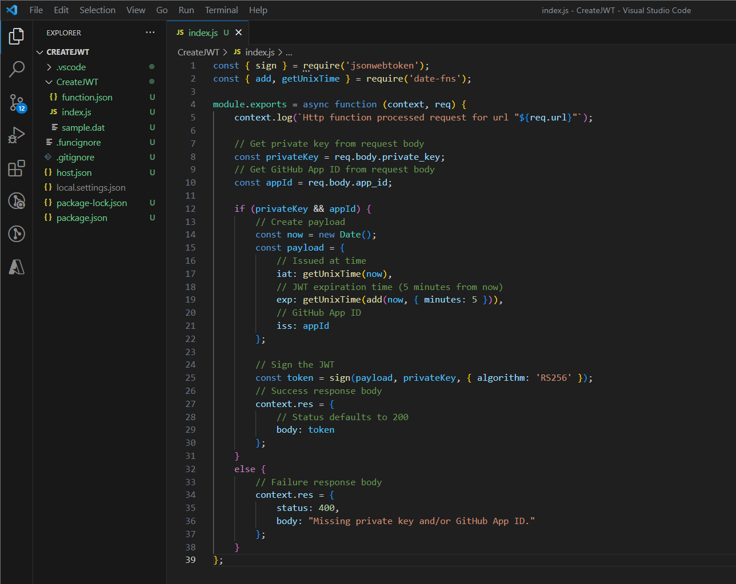Open the File menu
This screenshot has height=584, width=736.
(x=36, y=10)
